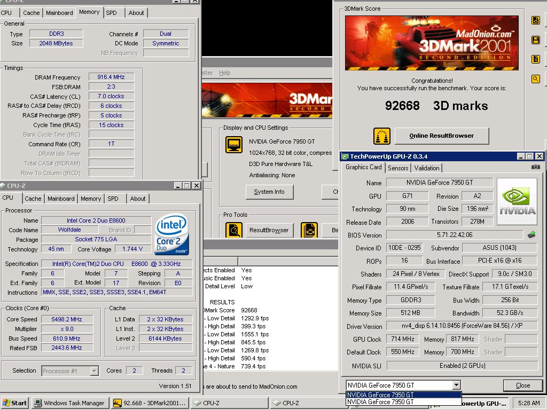547x410 pixels.
Task: Click the 3DMark2001 Second Edition banner image
Action: (432, 43)
